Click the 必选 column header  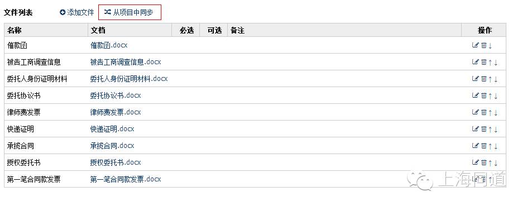coord(186,30)
